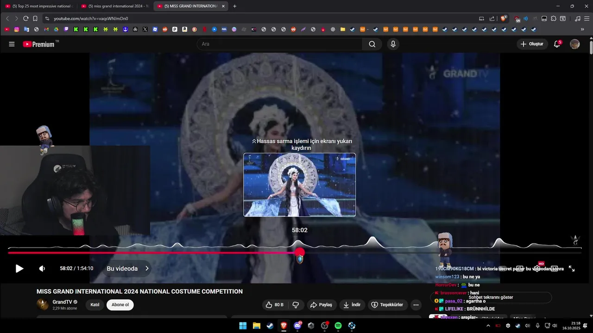Click the 58:02 preview thumbnail
Screen dimensions: 593x333
300,185
